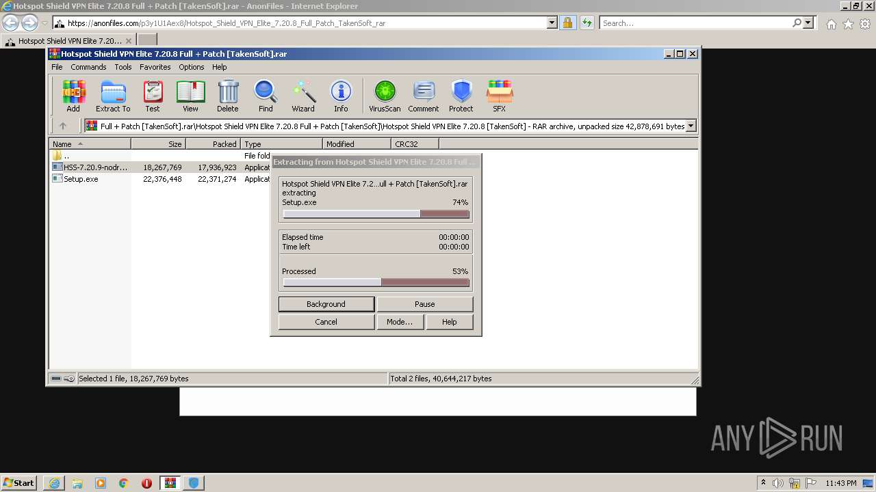This screenshot has width=876, height=492.
Task: Expand the IE search provider dropdown
Action: pyautogui.click(x=808, y=23)
